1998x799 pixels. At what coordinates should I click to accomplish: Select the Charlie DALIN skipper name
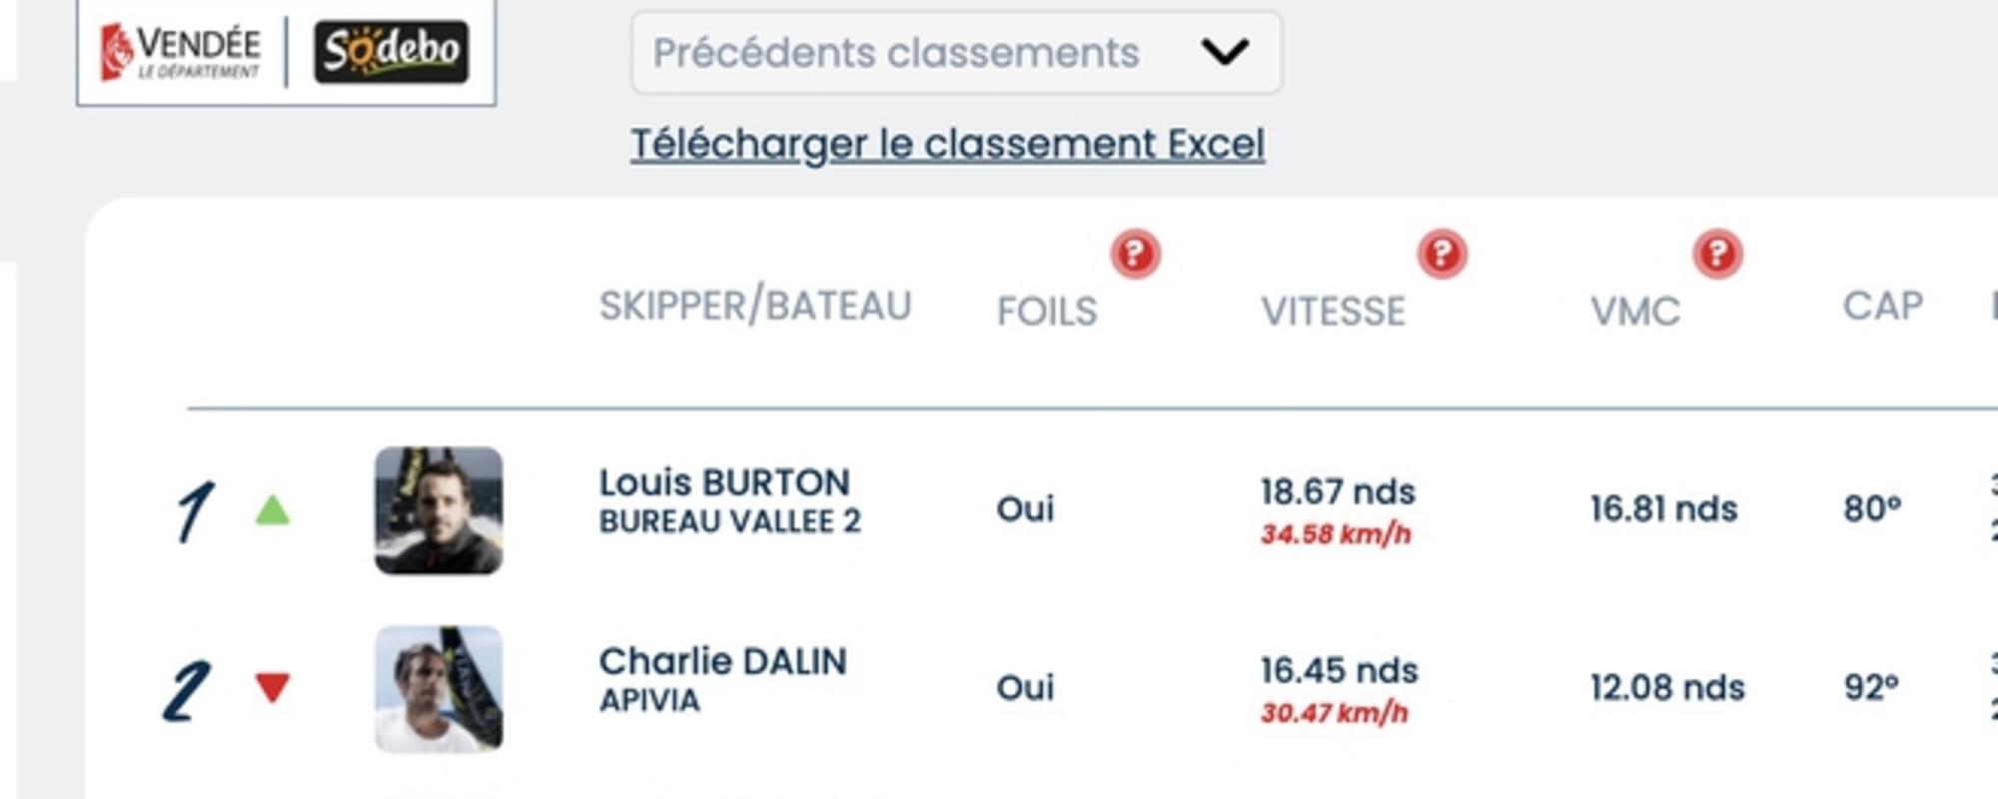point(722,662)
